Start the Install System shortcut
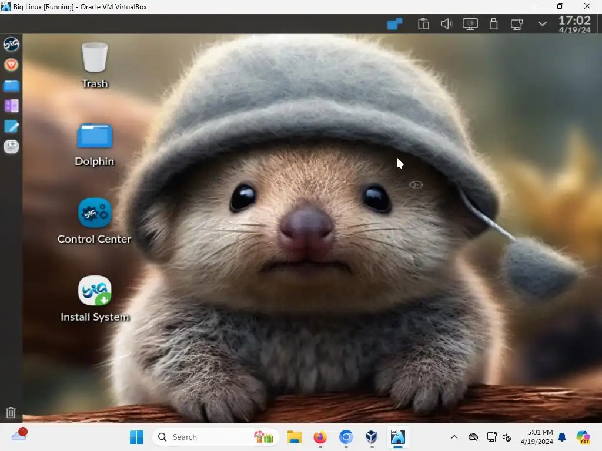This screenshot has width=602, height=451. click(x=94, y=298)
